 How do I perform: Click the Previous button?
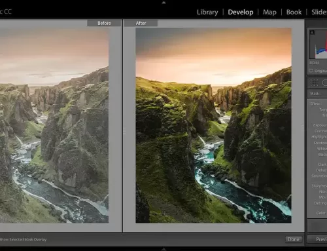[x=317, y=239]
